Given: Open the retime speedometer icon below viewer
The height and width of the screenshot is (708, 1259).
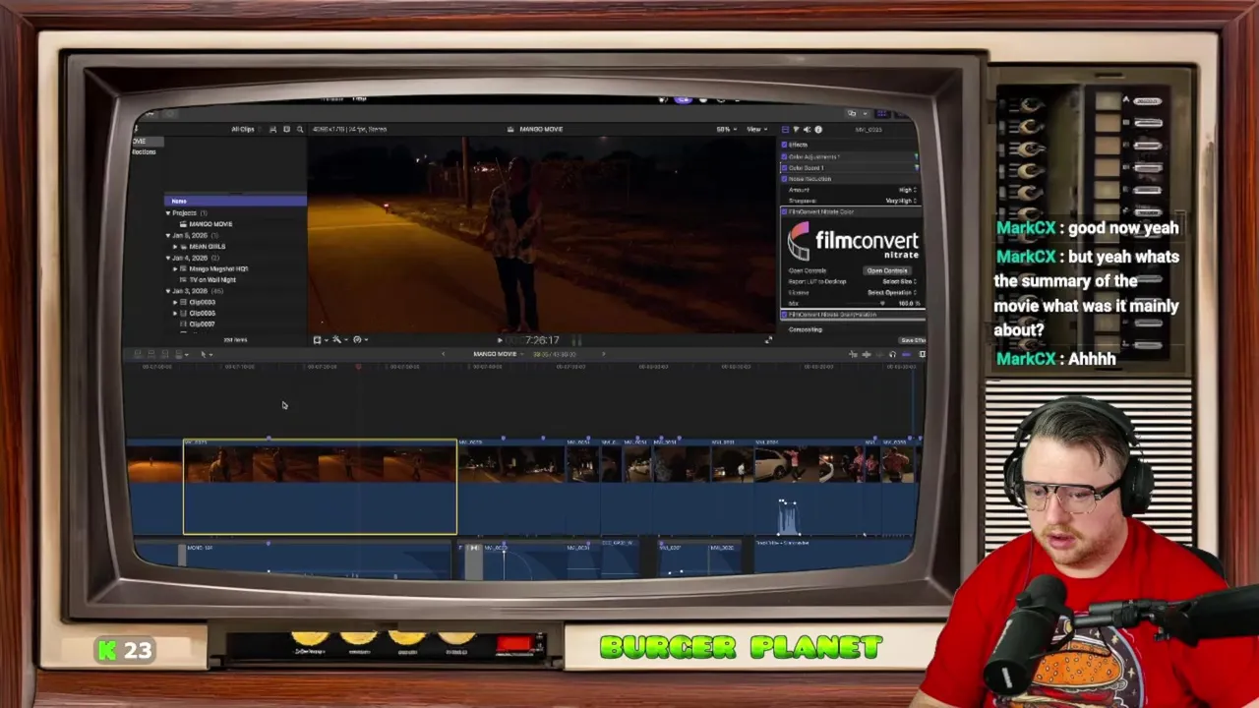Looking at the screenshot, I should [x=358, y=339].
